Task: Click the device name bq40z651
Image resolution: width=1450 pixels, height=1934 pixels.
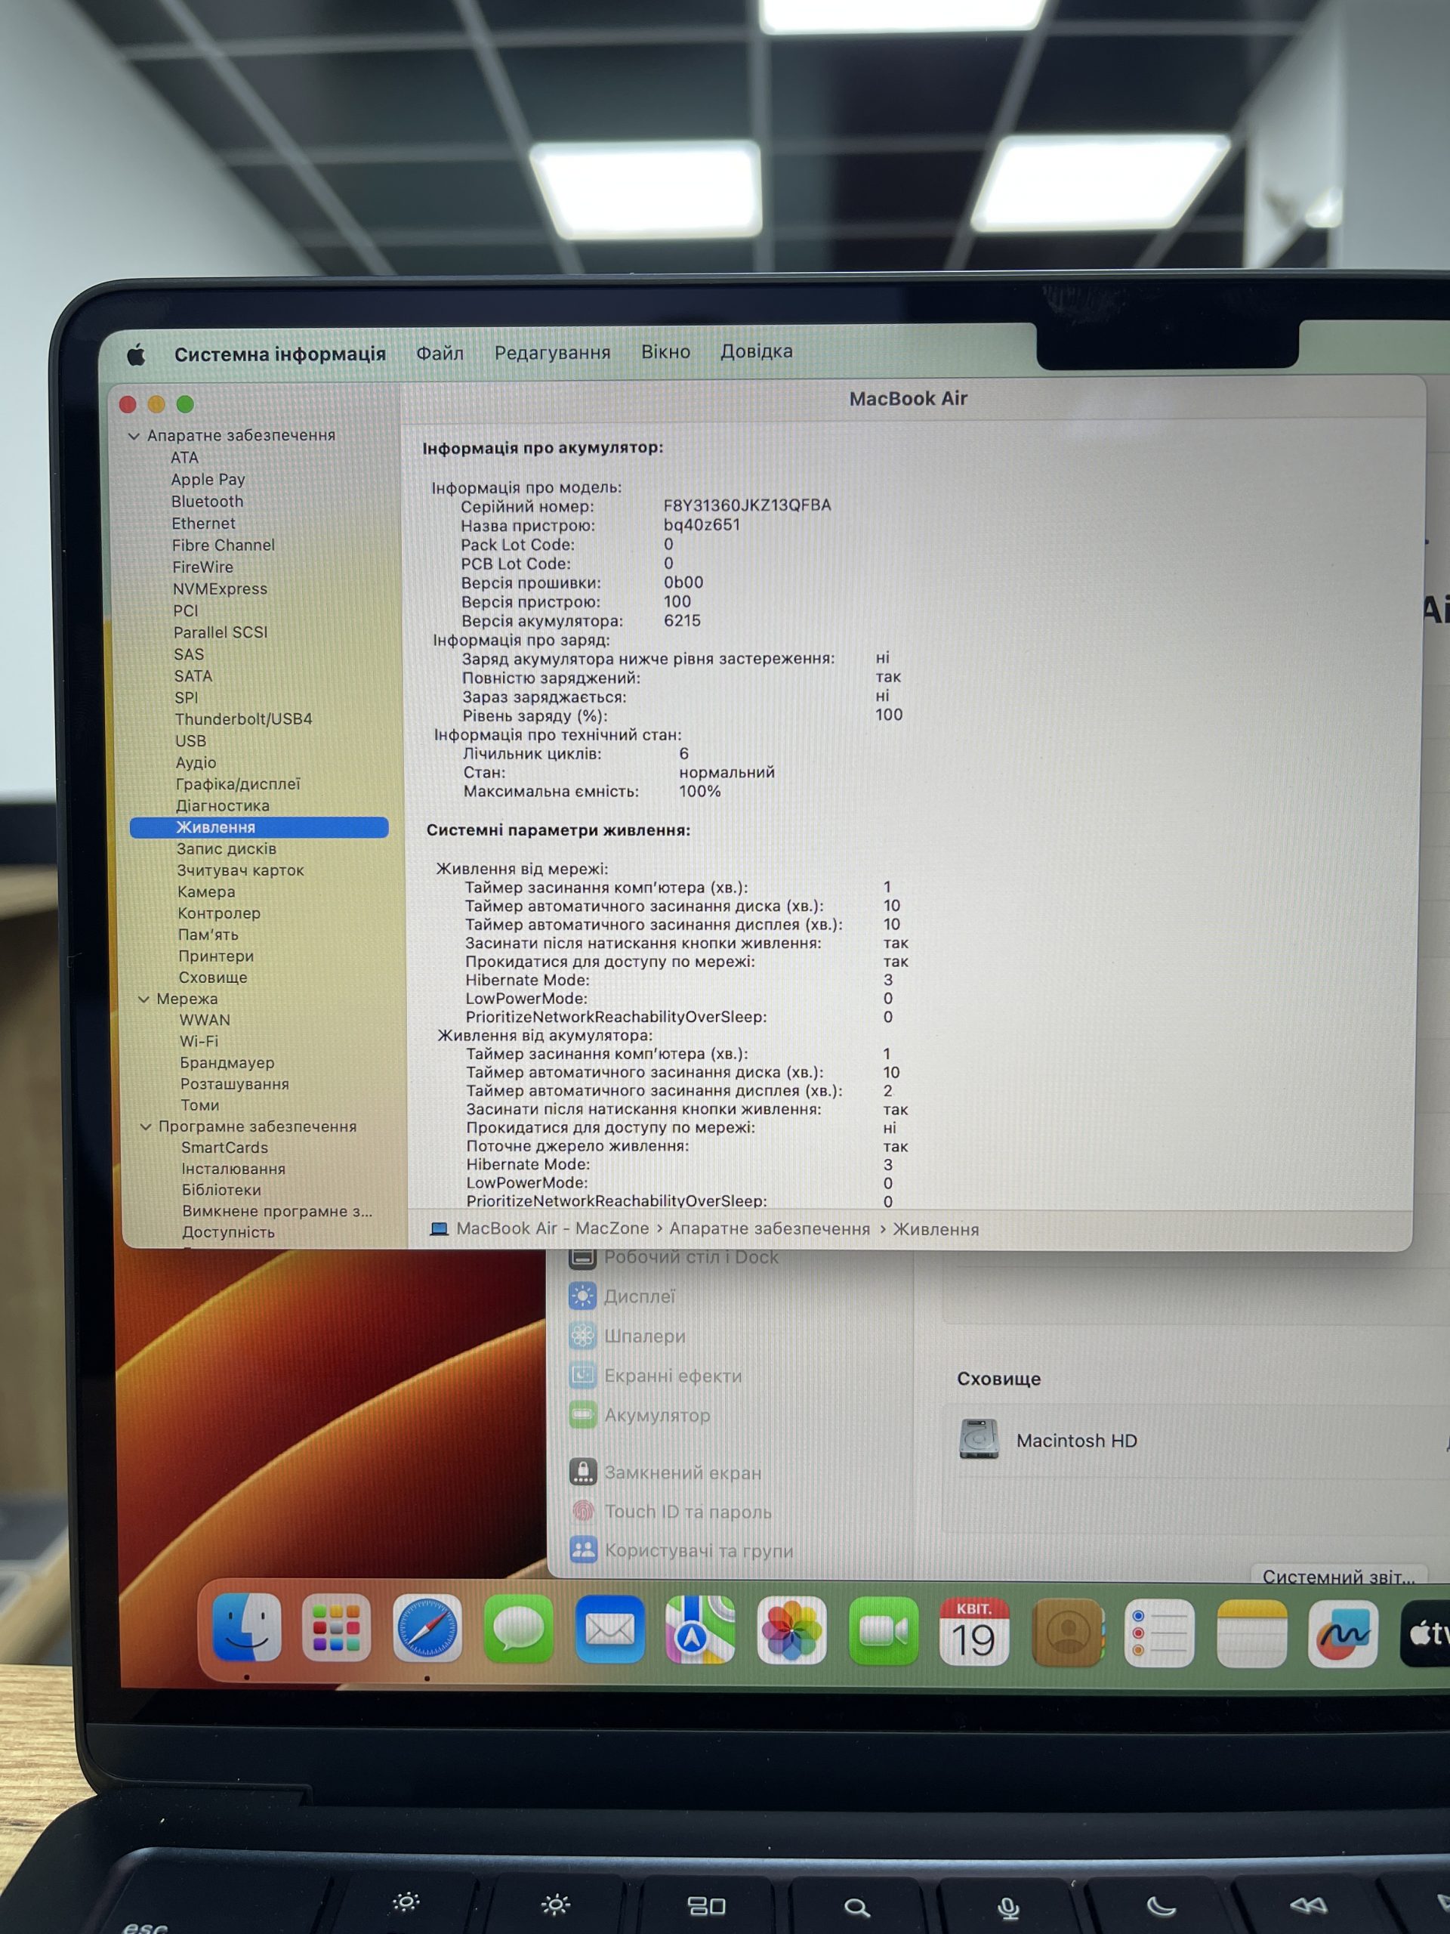Action: point(702,524)
